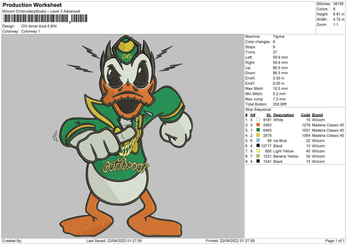
Task: Click code '1278' in stop row 2
Action: click(306, 125)
